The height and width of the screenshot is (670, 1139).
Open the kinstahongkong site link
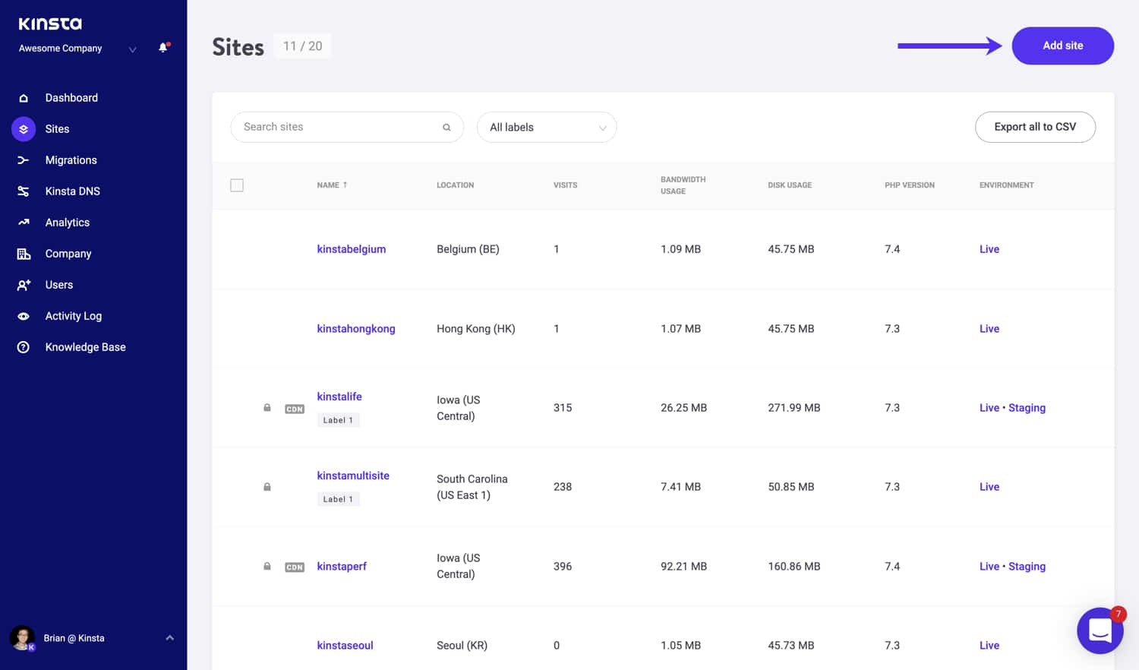(355, 328)
